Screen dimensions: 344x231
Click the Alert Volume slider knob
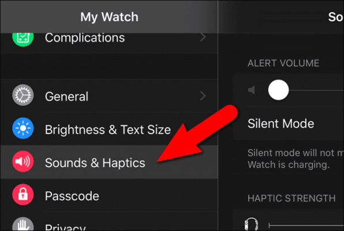(x=278, y=90)
